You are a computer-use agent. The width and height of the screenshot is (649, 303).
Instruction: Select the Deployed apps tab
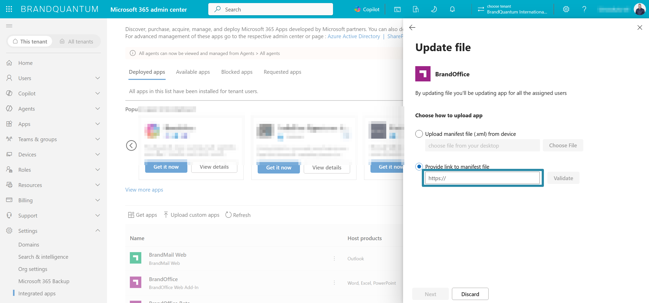(147, 72)
